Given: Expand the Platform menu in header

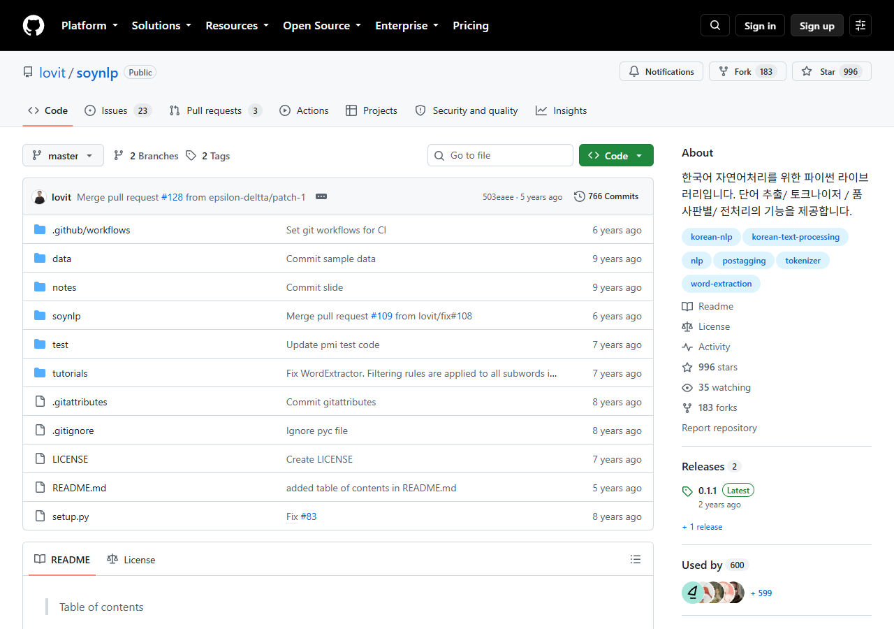Looking at the screenshot, I should tap(89, 25).
